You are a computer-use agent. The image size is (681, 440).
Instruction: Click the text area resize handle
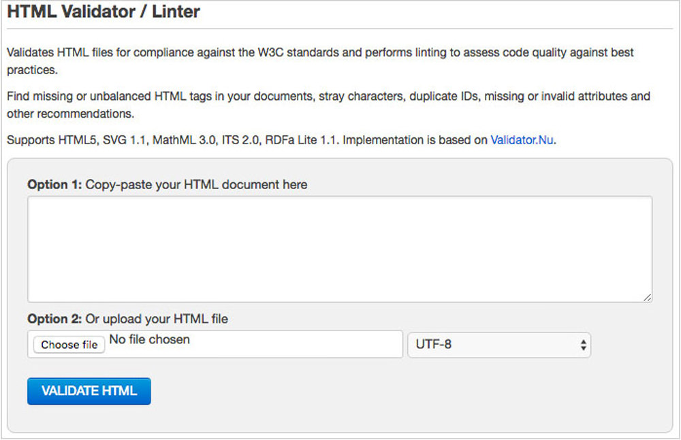click(x=647, y=297)
